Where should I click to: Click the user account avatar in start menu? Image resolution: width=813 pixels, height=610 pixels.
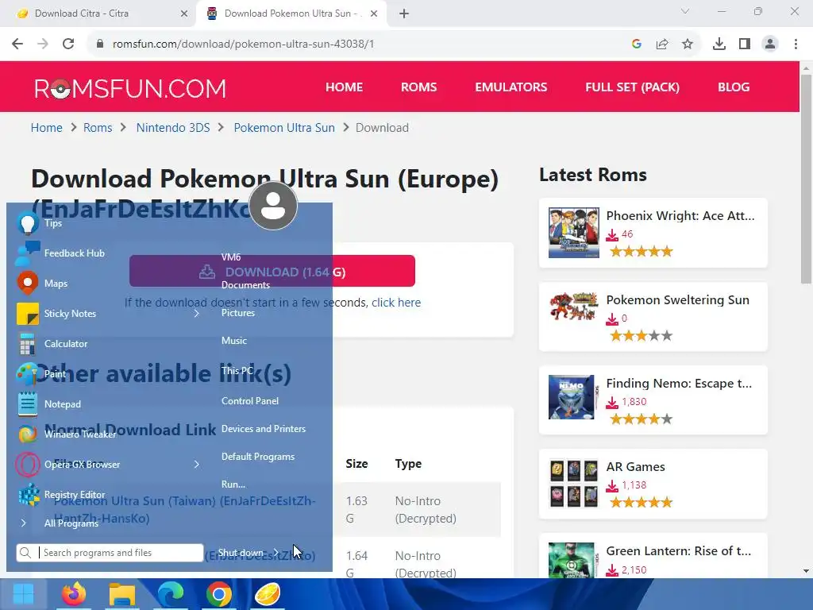point(273,206)
